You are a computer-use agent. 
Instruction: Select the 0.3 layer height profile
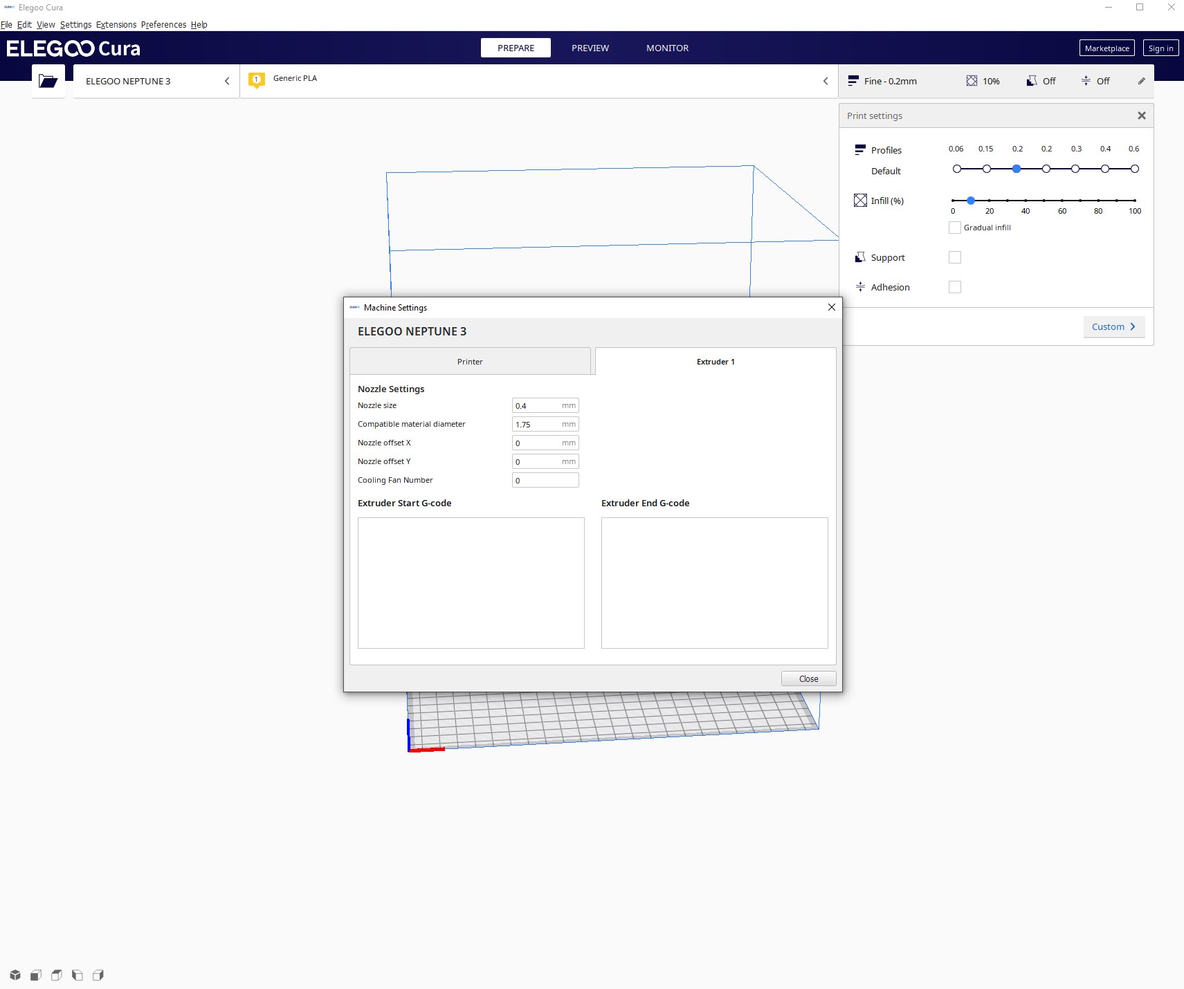point(1075,169)
